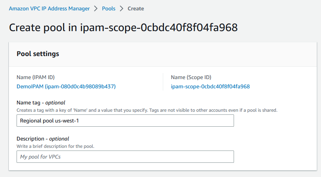The width and height of the screenshot is (321, 177).
Task: Click the divider between IPAM and Scope columns
Action: (x=163, y=82)
